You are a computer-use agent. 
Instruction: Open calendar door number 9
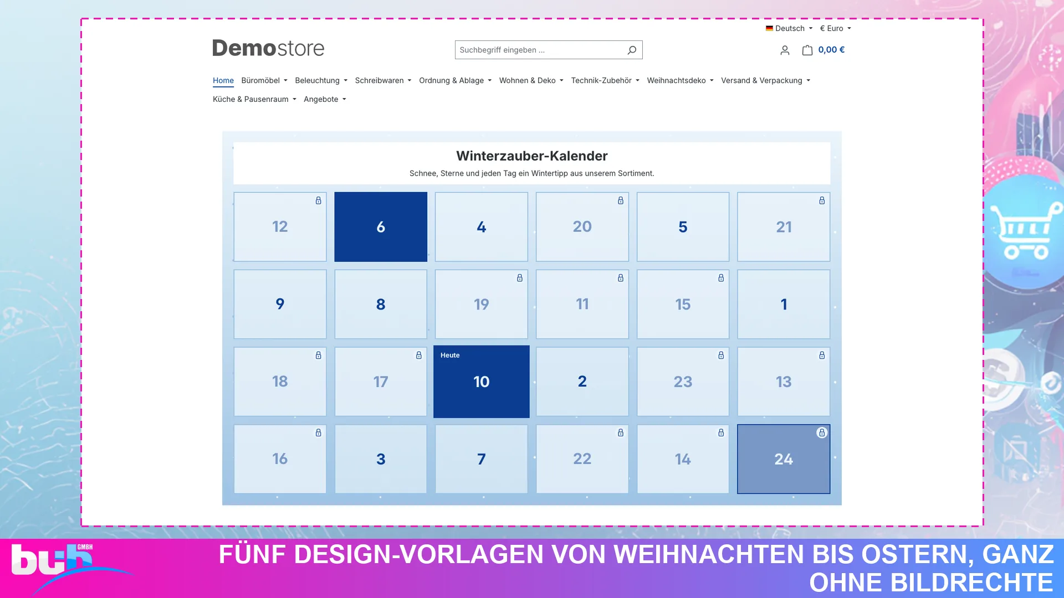[x=280, y=305]
